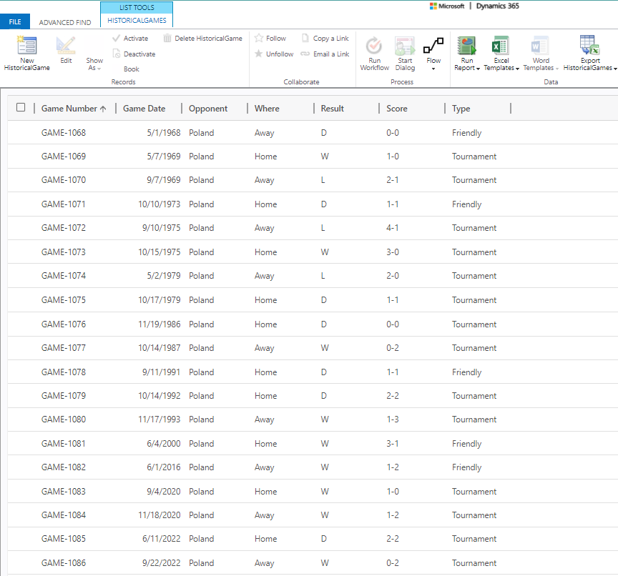This screenshot has width=618, height=576.
Task: Click the Flow icon
Action: coord(433,46)
